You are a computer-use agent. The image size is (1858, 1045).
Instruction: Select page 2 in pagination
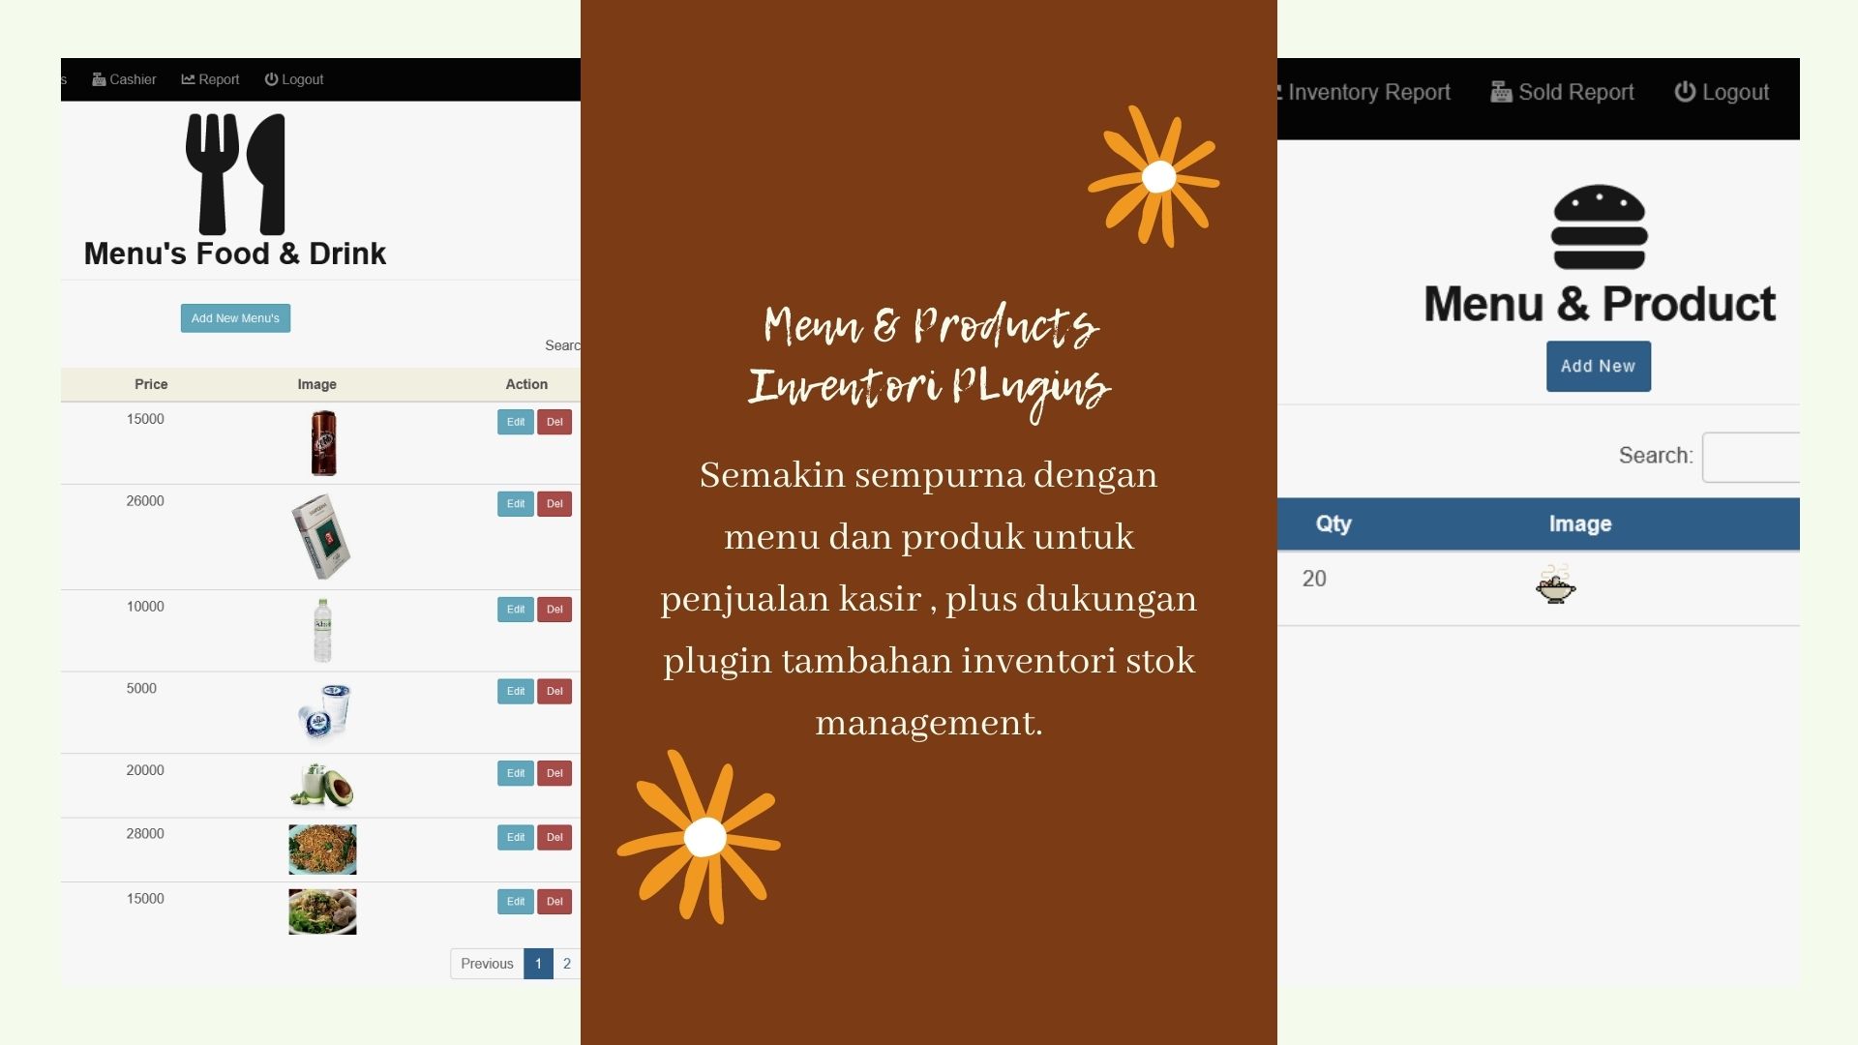pos(568,964)
